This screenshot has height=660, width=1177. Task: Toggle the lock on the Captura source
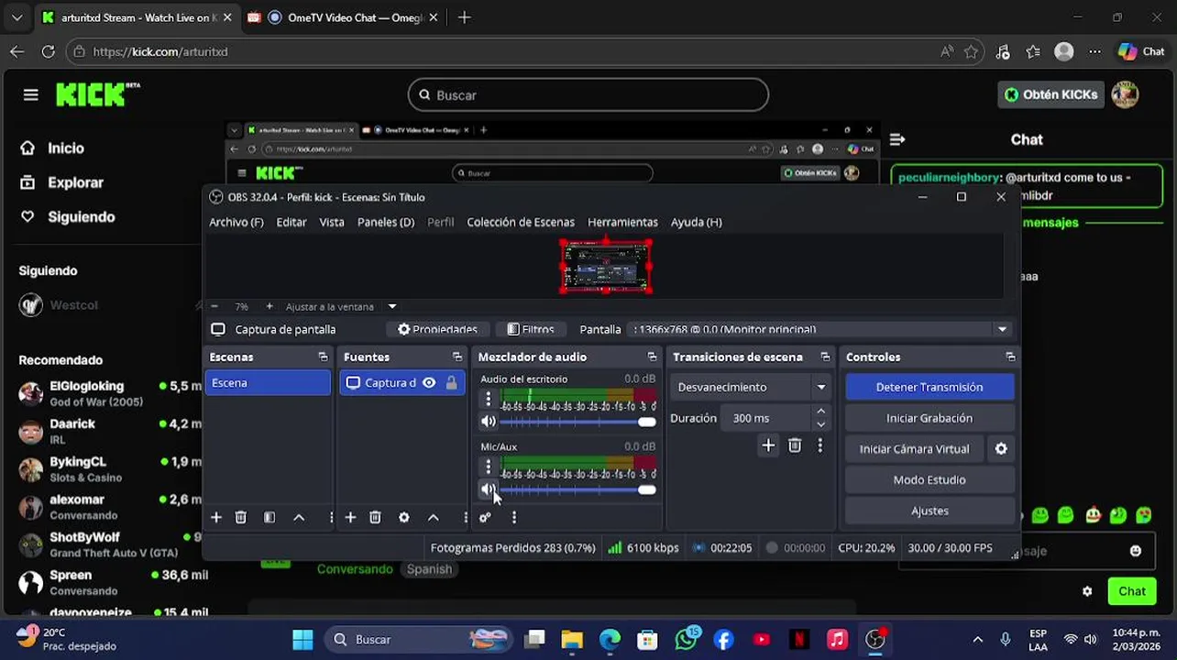point(451,383)
